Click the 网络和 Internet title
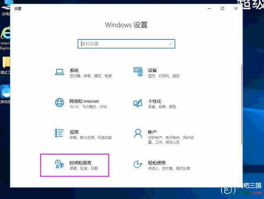Image resolution: width=264 pixels, height=199 pixels. pyautogui.click(x=84, y=101)
